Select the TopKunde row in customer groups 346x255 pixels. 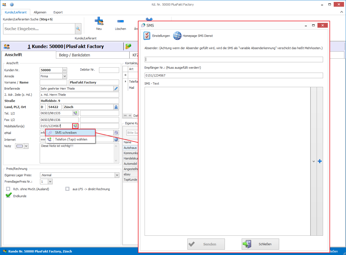tap(130, 180)
